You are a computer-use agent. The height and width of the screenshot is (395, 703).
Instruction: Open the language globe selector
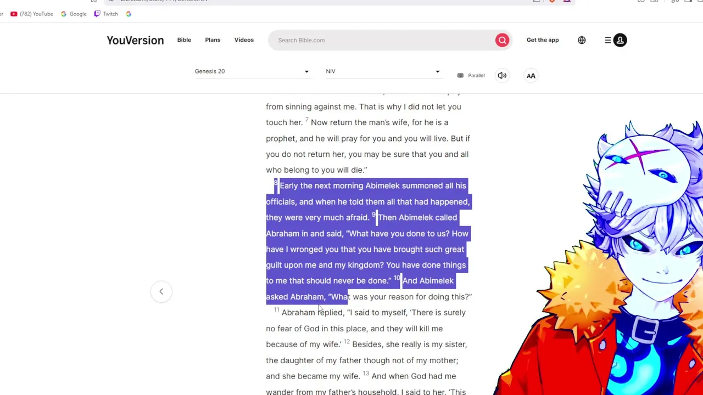[582, 40]
